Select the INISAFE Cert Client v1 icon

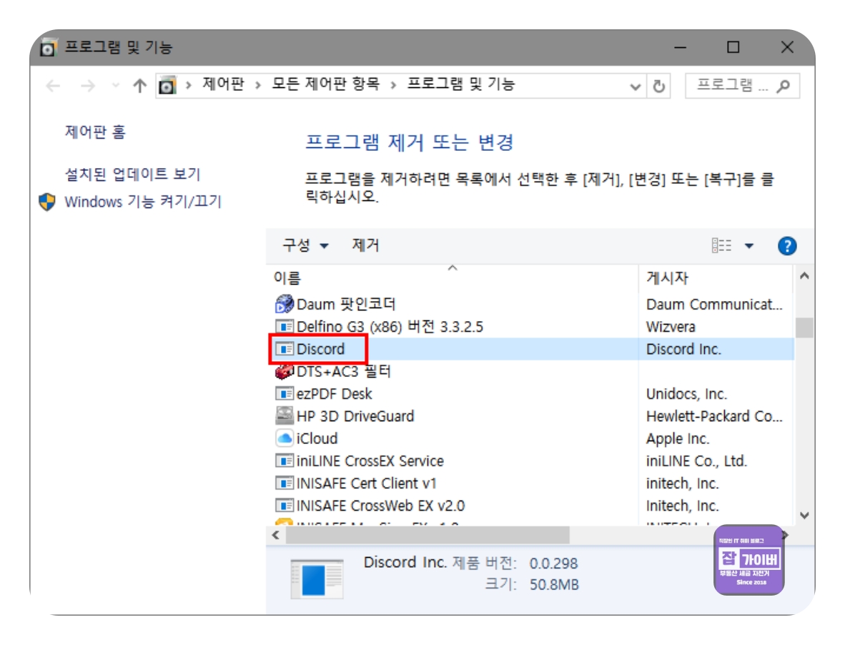pos(284,483)
